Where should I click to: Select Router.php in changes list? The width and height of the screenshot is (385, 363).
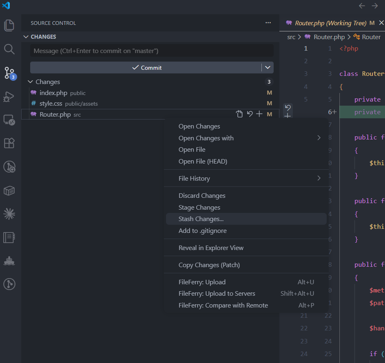pos(150,114)
